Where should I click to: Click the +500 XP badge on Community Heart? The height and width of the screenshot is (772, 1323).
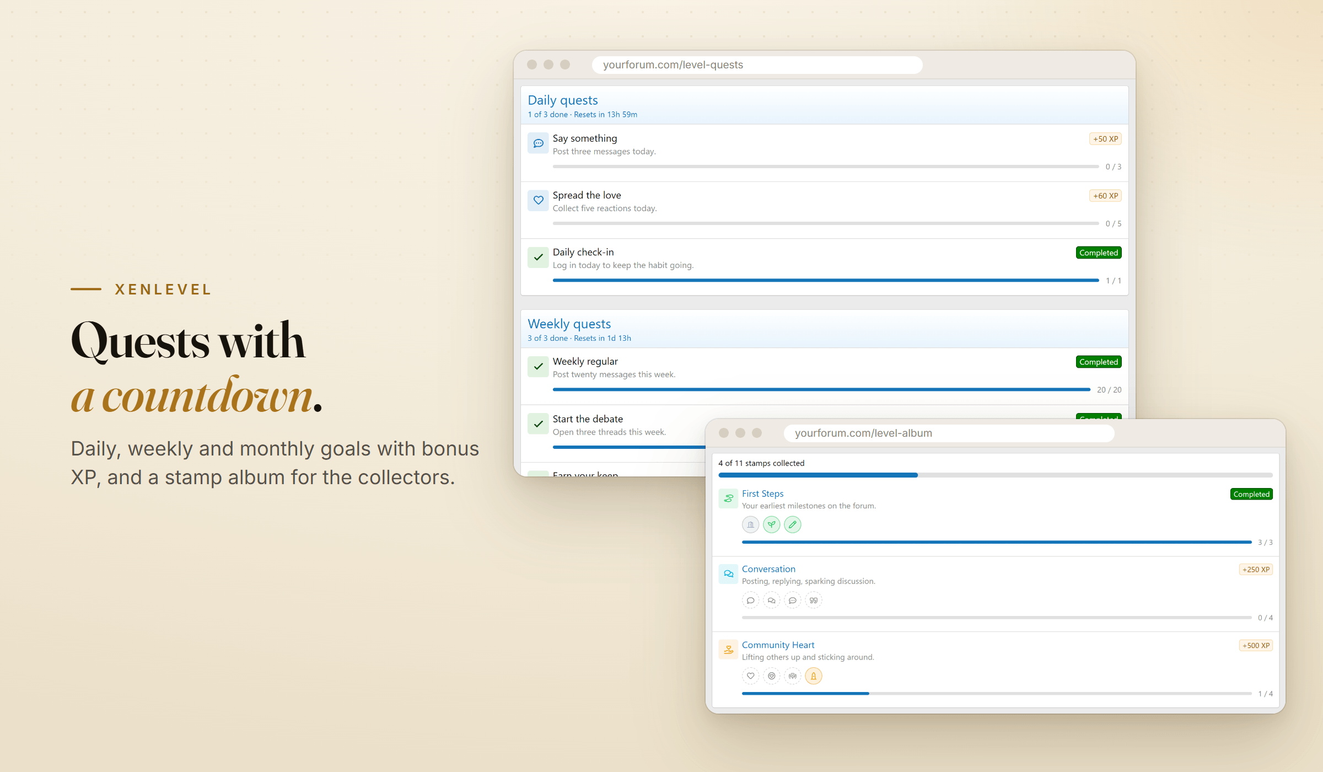pos(1256,646)
